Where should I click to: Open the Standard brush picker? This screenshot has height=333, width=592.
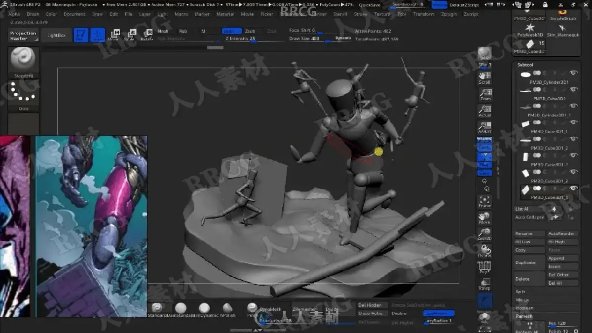(x=24, y=63)
